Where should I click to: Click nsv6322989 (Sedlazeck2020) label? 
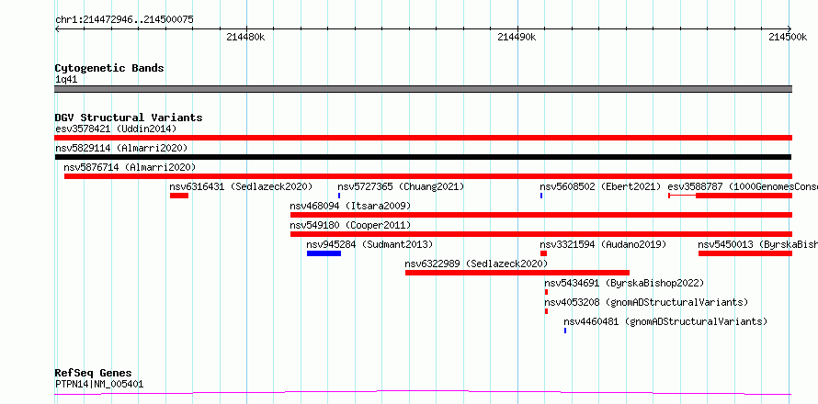point(476,264)
